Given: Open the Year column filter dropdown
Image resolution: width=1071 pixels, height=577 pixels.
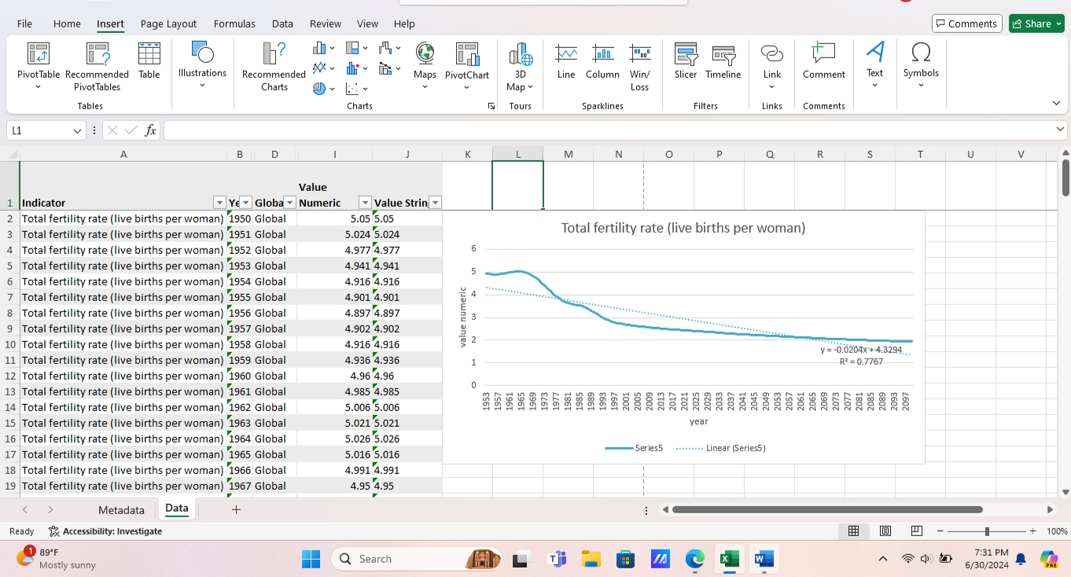Looking at the screenshot, I should (246, 203).
